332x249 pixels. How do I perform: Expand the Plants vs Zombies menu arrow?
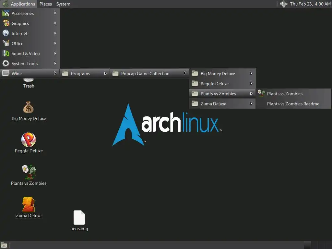(251, 93)
